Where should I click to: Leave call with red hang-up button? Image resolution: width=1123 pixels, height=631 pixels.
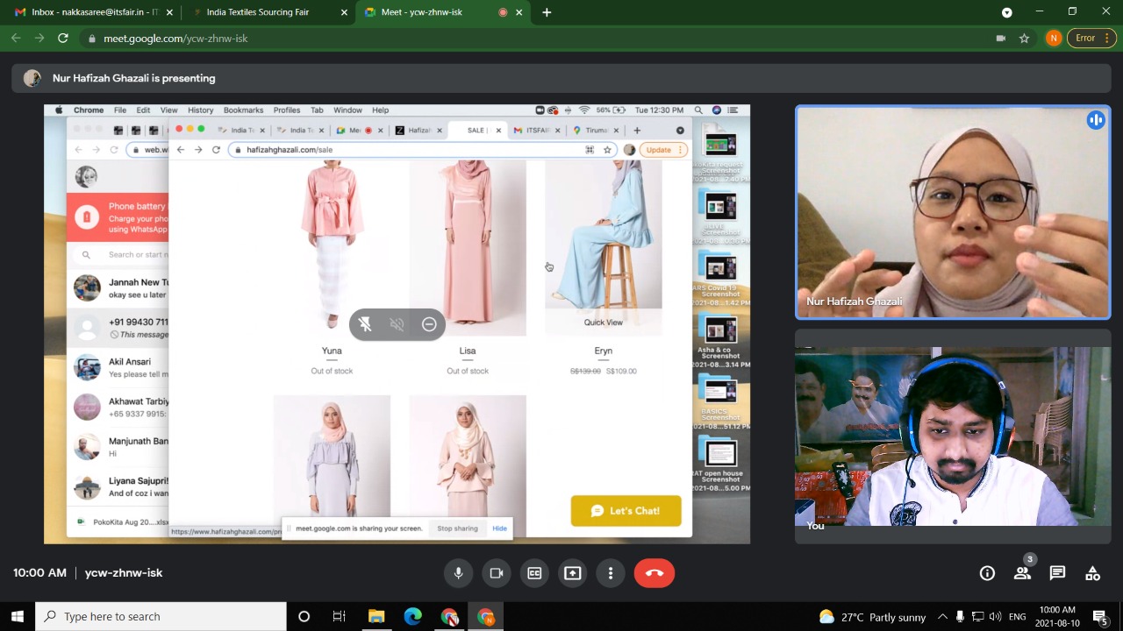click(x=654, y=573)
